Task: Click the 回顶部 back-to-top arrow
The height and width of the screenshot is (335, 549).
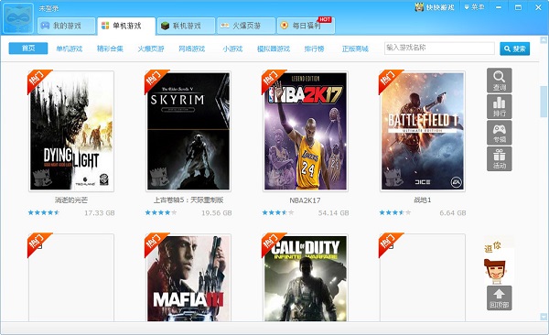Action: 499,297
